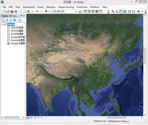Pause map drawing

click(38, 118)
